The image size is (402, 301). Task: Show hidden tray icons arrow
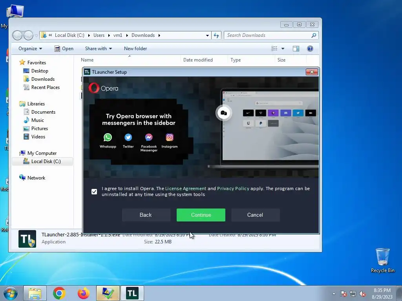tap(334, 294)
